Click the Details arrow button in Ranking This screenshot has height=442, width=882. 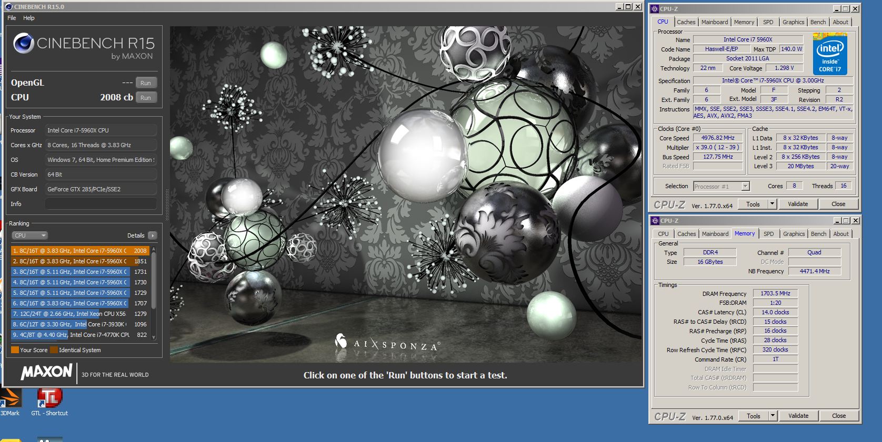(x=152, y=235)
